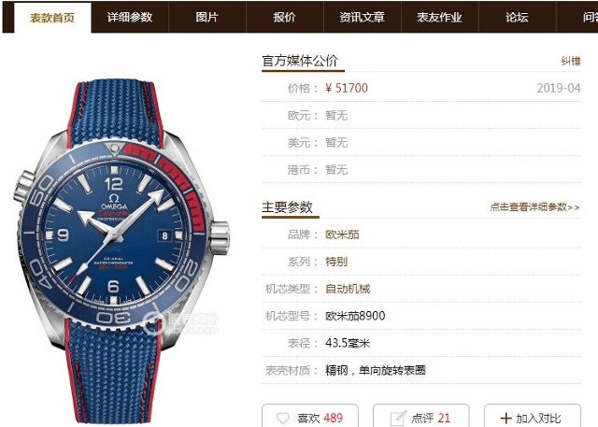Viewport: 598px width, 427px height.
Task: Click the 喜欢 489 button
Action: point(310,417)
